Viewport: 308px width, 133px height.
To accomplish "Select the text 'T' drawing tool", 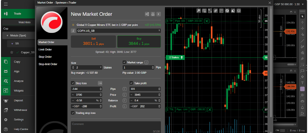I will (x=302, y=83).
